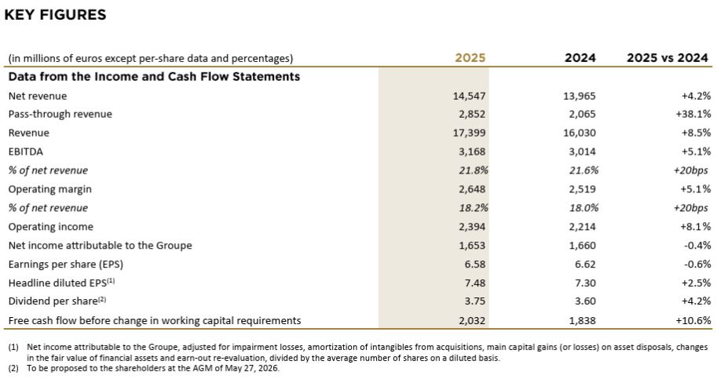Select the 2025 EBITDA value 3,168
The height and width of the screenshot is (383, 728).
click(473, 151)
